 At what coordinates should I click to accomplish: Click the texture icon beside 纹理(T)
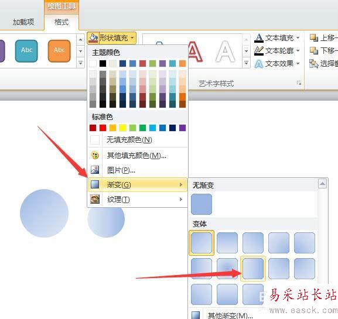click(x=95, y=199)
